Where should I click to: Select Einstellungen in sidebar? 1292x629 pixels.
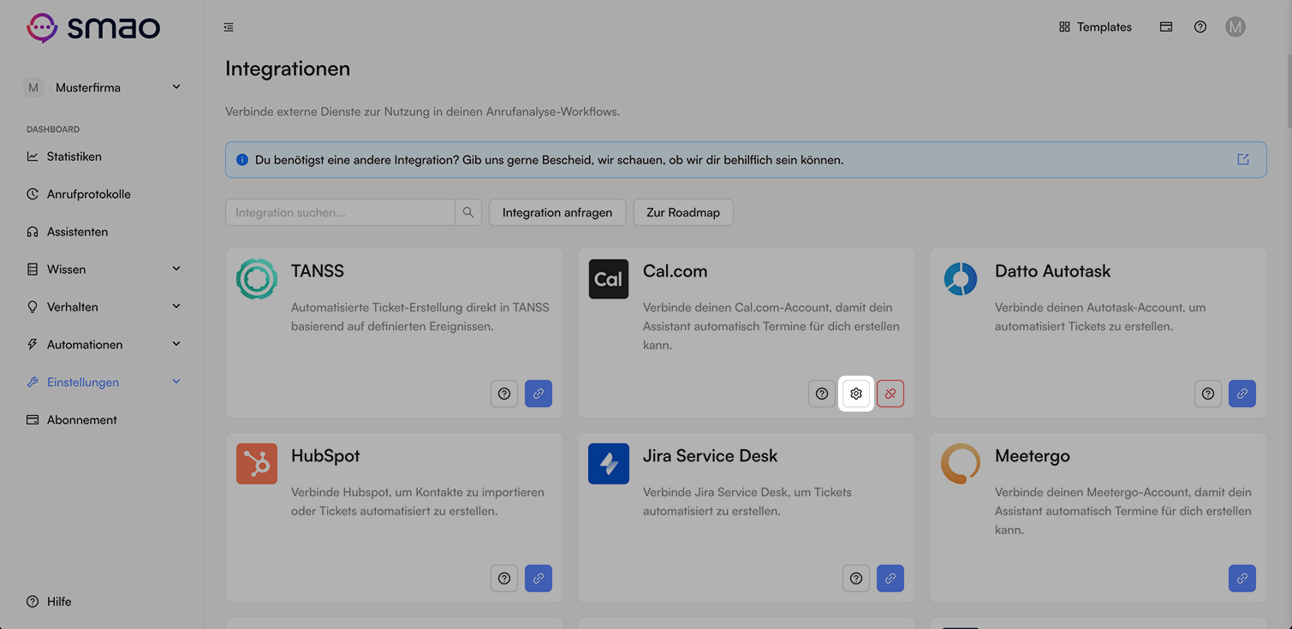[83, 383]
